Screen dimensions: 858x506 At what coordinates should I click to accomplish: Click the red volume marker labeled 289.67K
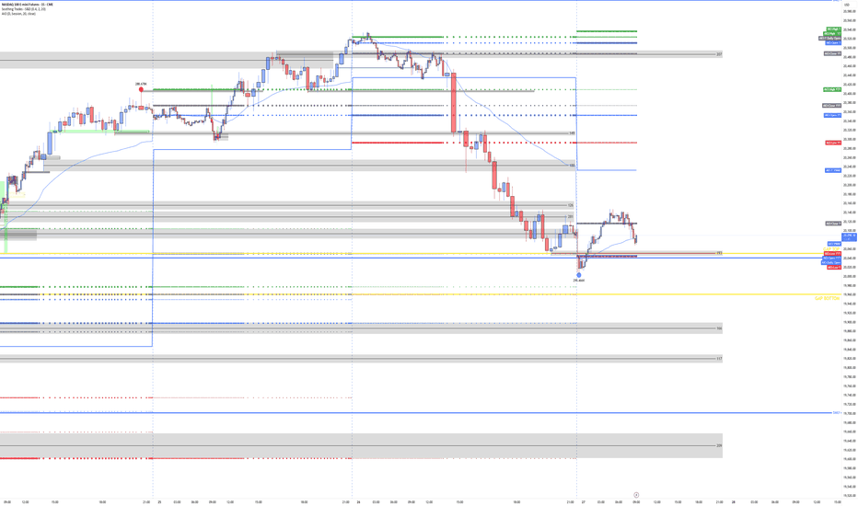pyautogui.click(x=141, y=89)
